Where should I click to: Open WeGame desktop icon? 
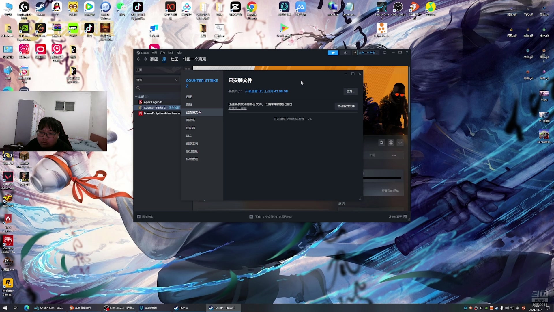pyautogui.click(x=40, y=30)
